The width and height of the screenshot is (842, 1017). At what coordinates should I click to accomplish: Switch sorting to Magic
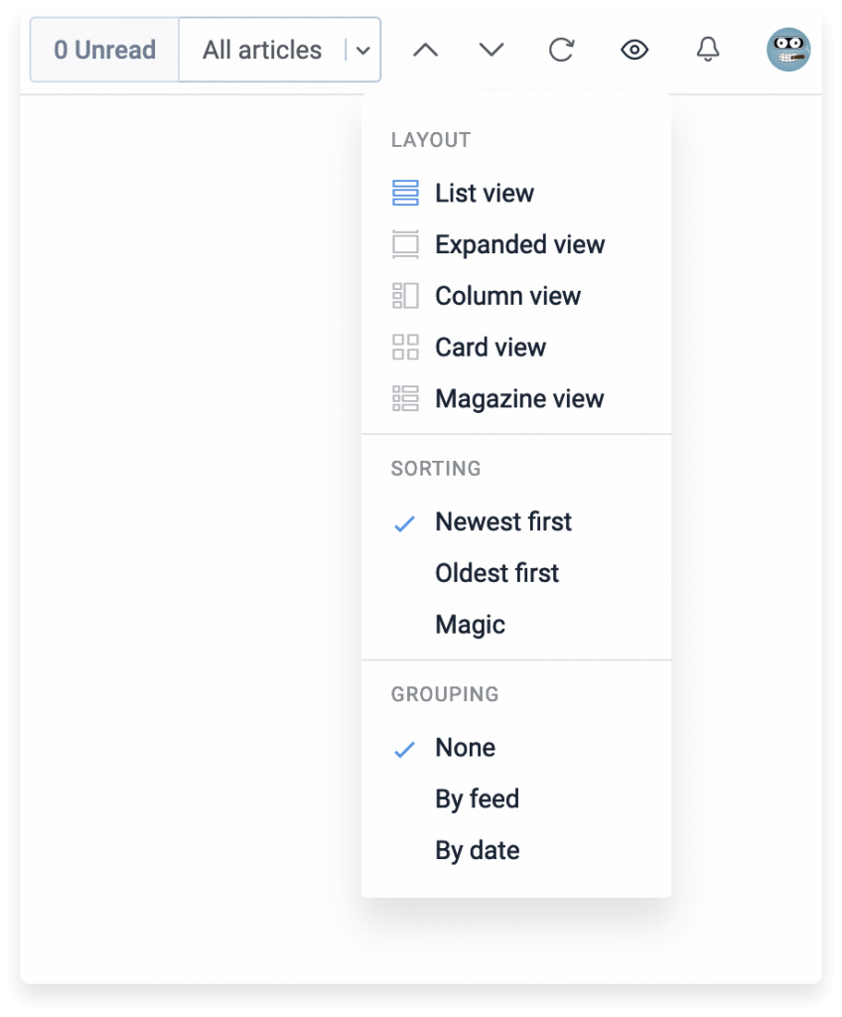[470, 625]
